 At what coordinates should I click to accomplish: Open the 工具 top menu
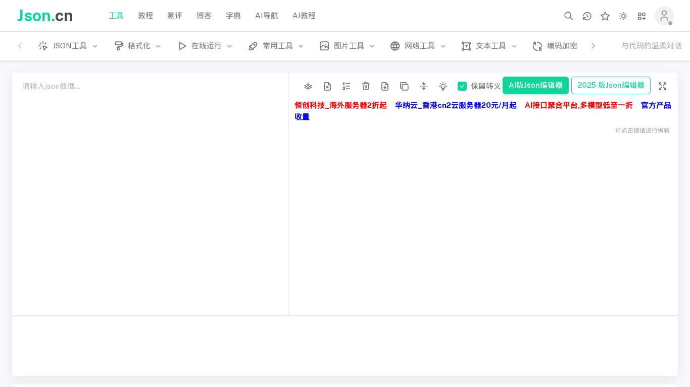(x=116, y=16)
